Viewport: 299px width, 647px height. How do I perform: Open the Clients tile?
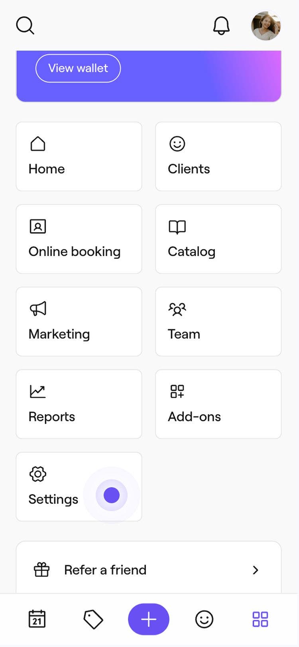coord(218,157)
